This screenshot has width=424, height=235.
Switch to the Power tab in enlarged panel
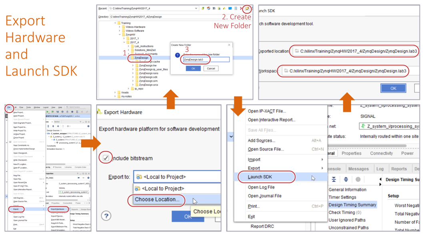point(407,153)
